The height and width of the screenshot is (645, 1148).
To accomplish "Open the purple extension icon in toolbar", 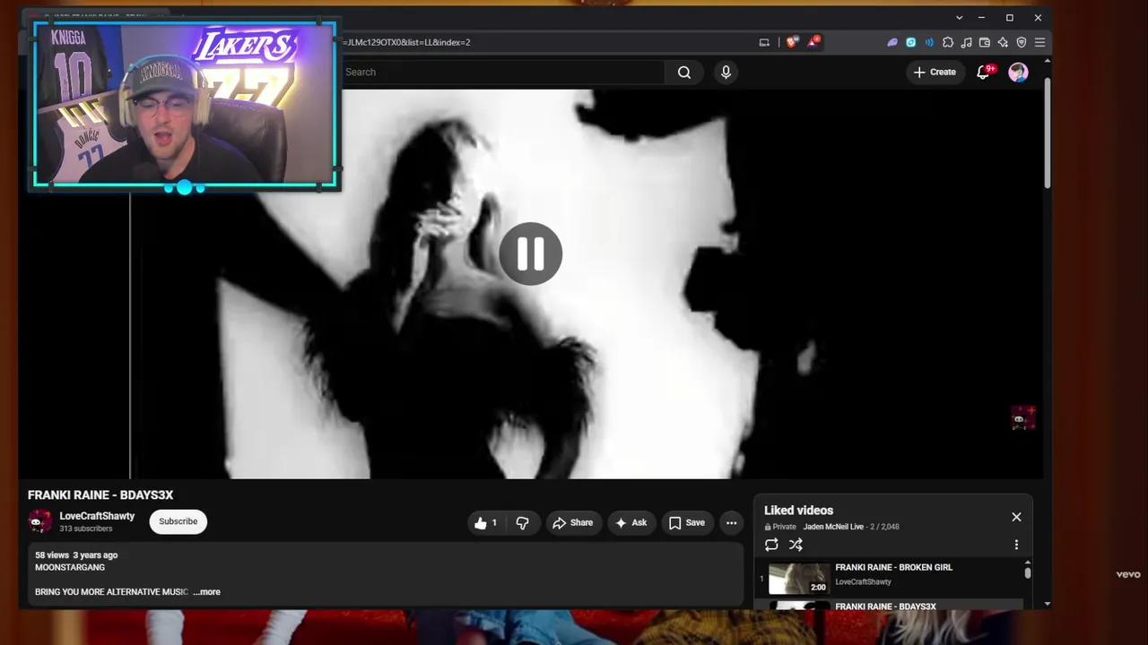I will pyautogui.click(x=892, y=42).
